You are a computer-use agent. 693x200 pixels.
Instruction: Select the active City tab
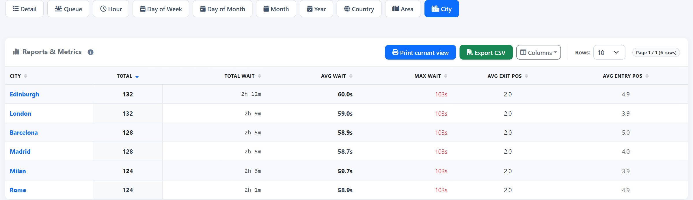click(442, 9)
